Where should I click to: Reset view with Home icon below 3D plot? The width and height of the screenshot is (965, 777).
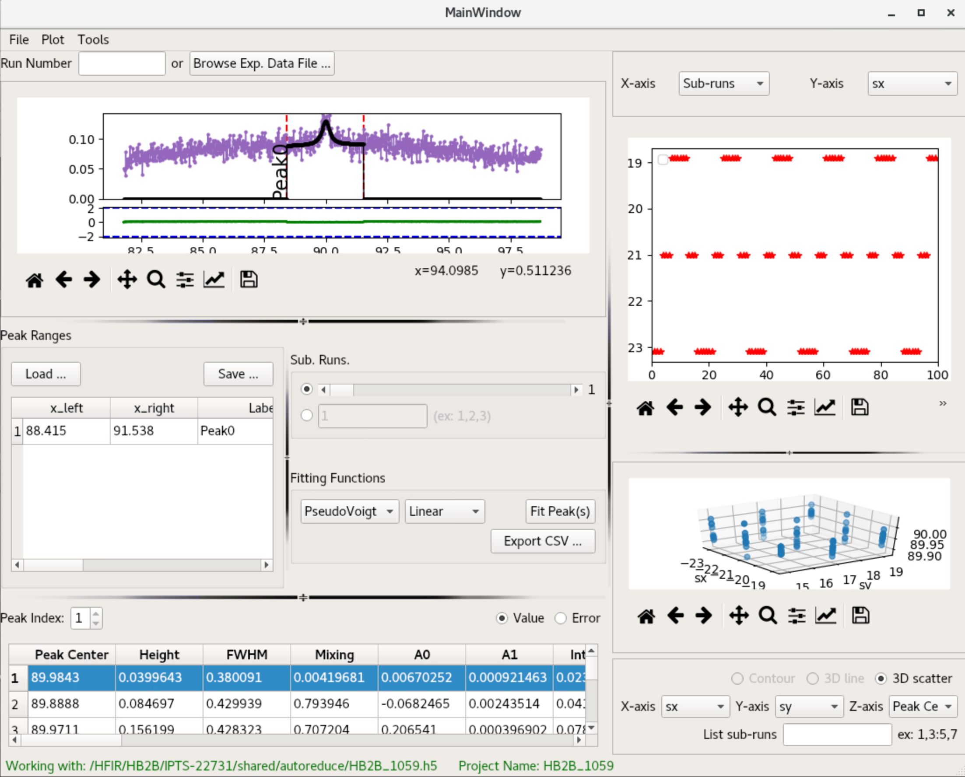(x=646, y=616)
